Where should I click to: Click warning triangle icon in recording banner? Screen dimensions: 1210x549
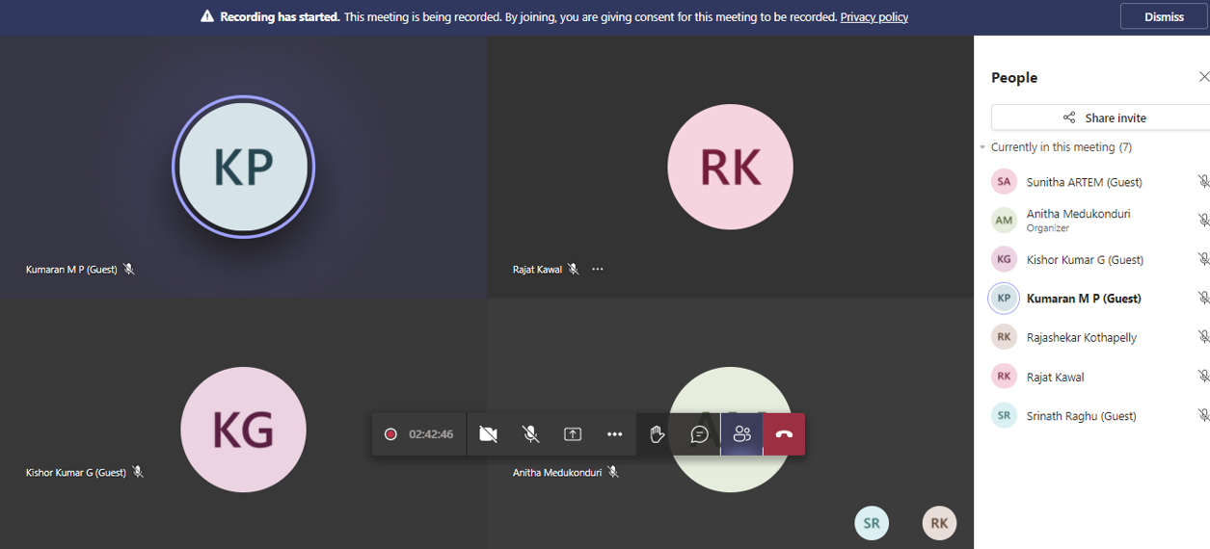(207, 16)
